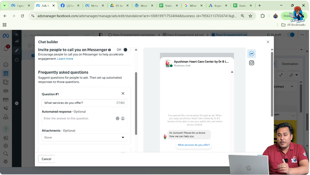The image size is (310, 175).
Task: Open info tooltip beside Messenger call heading
Action: tap(109, 50)
